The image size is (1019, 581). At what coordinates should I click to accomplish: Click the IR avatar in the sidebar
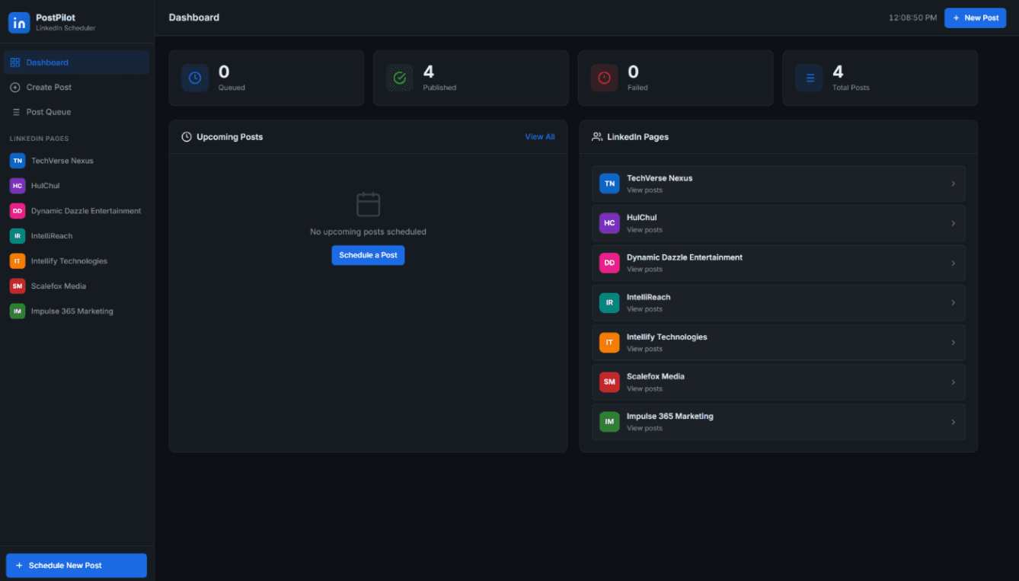tap(18, 236)
